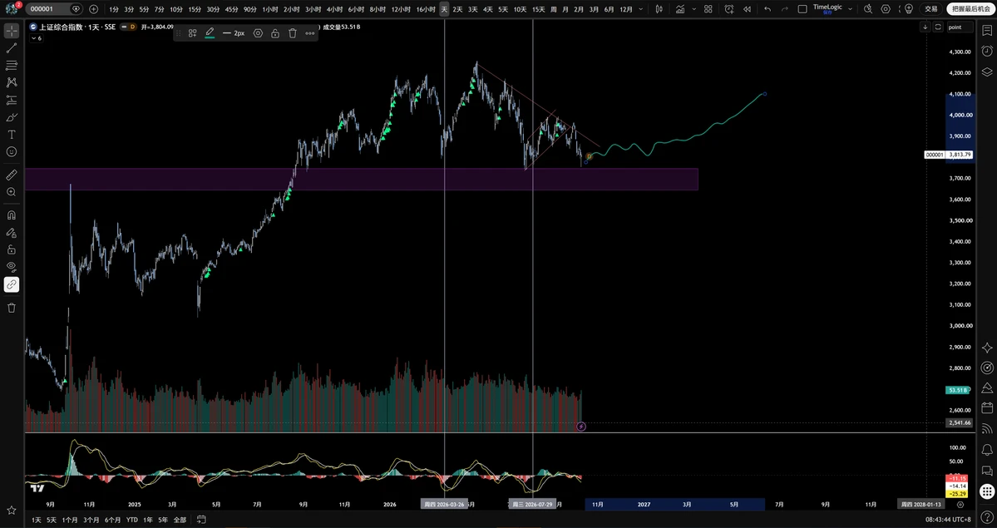
Task: Toggle the fullscreen square icon
Action: pyautogui.click(x=802, y=9)
